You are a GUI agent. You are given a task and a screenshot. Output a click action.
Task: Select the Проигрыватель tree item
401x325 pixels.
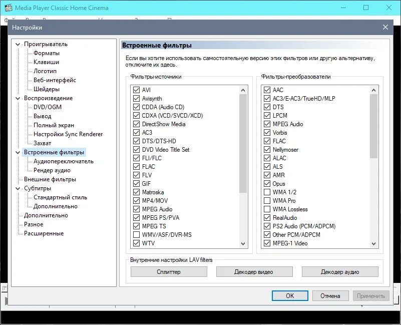[46, 44]
